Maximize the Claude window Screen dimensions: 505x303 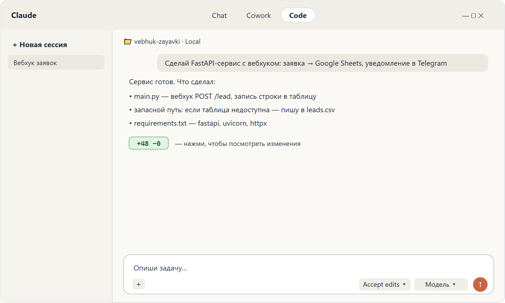click(474, 16)
